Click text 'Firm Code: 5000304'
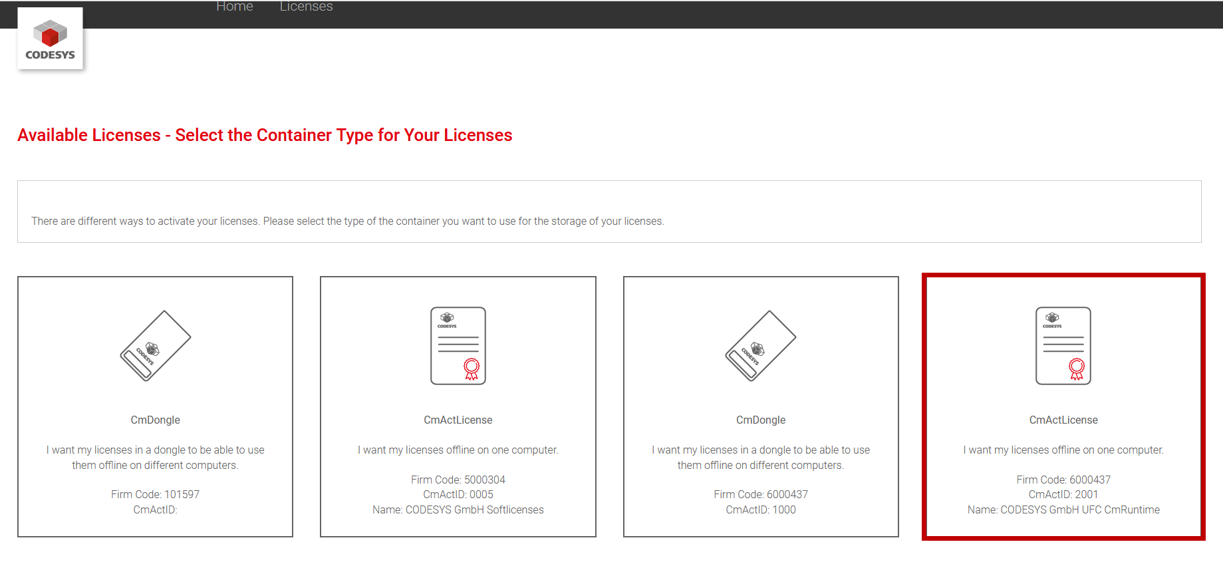The width and height of the screenshot is (1223, 570). pyautogui.click(x=458, y=480)
